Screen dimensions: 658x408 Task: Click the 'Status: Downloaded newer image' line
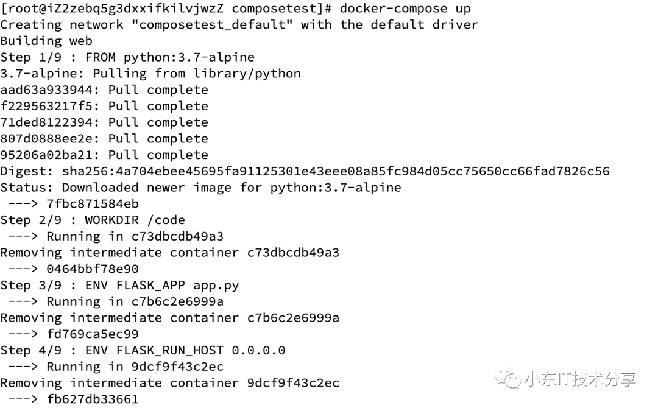point(200,188)
